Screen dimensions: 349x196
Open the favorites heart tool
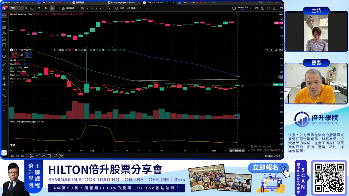[x=4, y=57]
